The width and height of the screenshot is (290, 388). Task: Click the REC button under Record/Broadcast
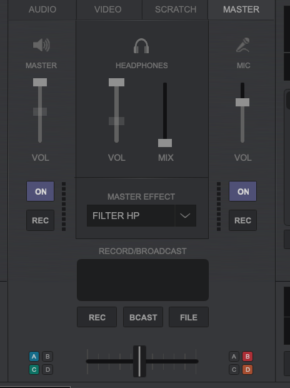tap(97, 317)
